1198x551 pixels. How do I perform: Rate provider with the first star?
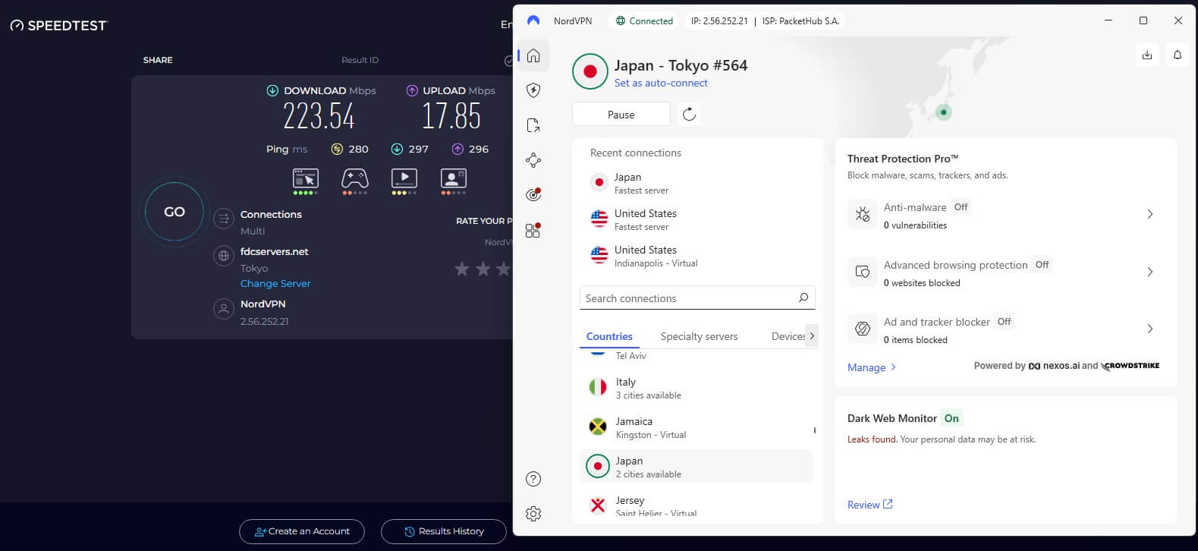(x=461, y=269)
